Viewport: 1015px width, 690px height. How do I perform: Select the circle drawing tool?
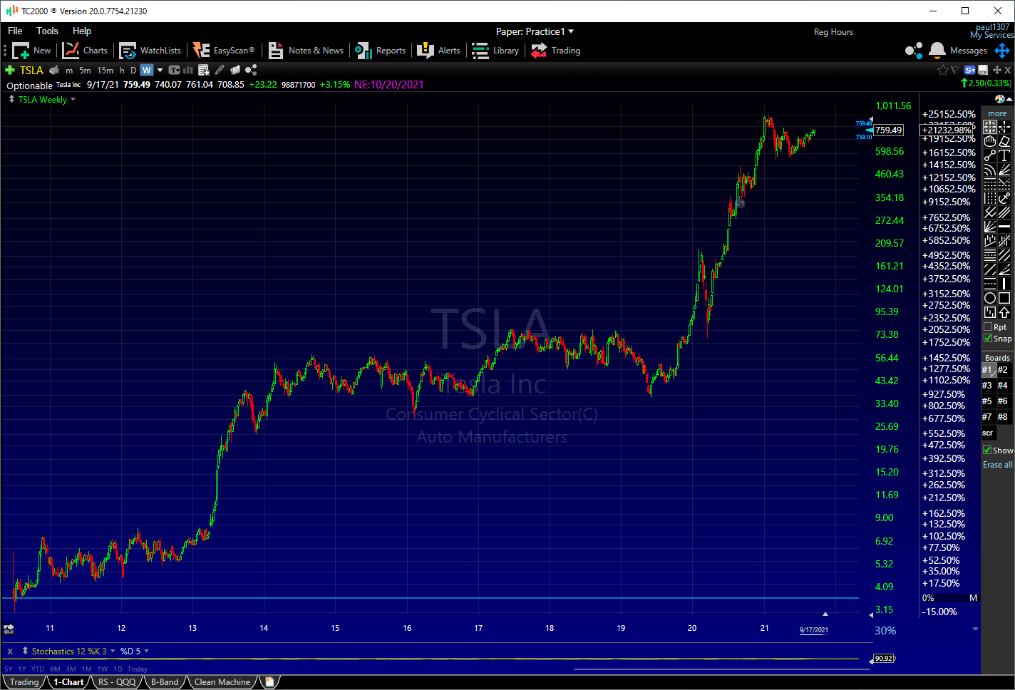990,298
